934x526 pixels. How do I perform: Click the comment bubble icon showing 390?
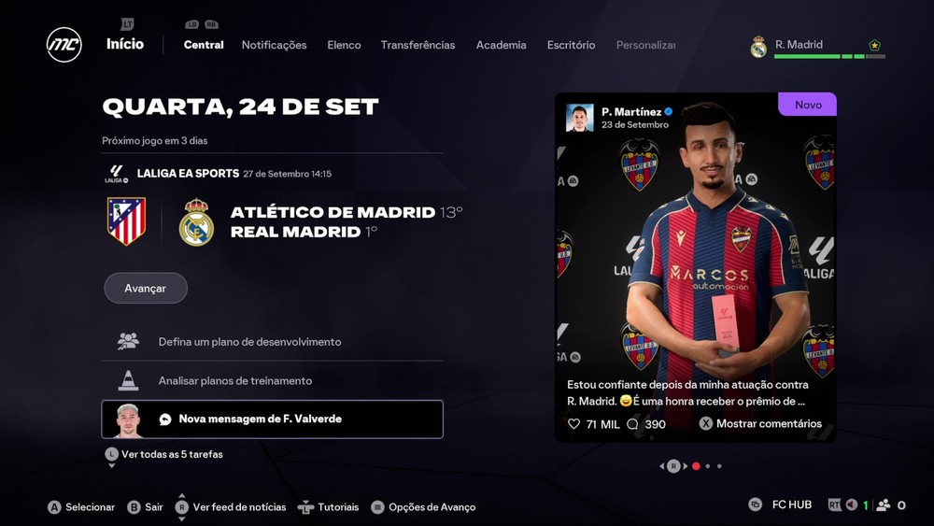(x=632, y=423)
